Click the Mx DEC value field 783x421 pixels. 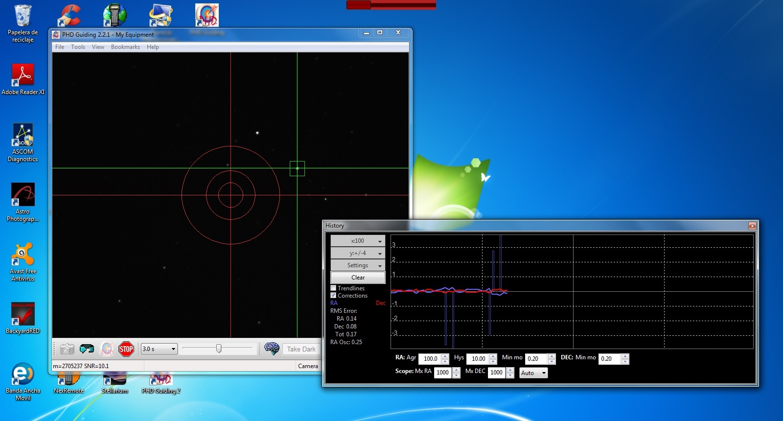[497, 373]
